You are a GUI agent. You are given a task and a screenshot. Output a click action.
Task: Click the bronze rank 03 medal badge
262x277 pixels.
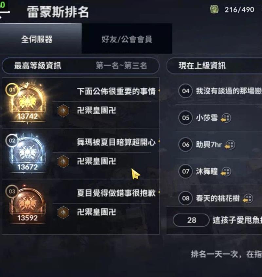tap(27, 204)
